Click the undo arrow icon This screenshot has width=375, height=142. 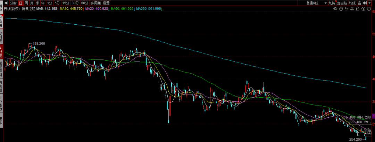347,9
